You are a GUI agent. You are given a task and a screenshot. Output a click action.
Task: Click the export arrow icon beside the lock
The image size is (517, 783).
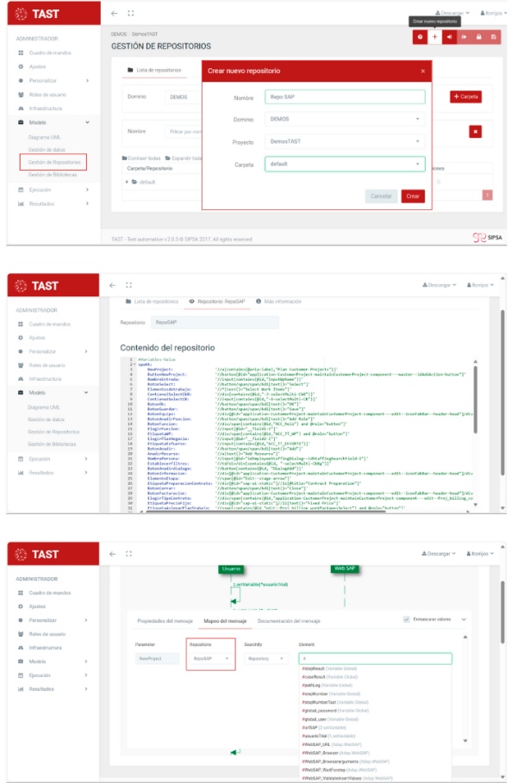tap(464, 37)
